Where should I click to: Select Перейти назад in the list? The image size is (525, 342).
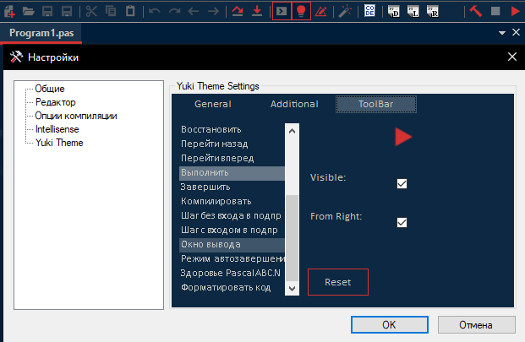(x=232, y=144)
